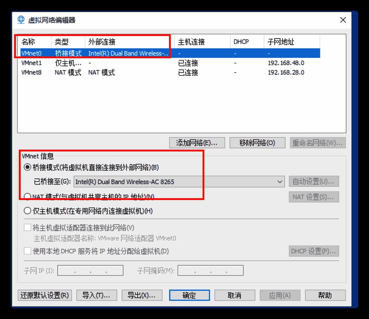Click the 导入(T) button
Screen dimensions: 369x319
[x=96, y=295]
